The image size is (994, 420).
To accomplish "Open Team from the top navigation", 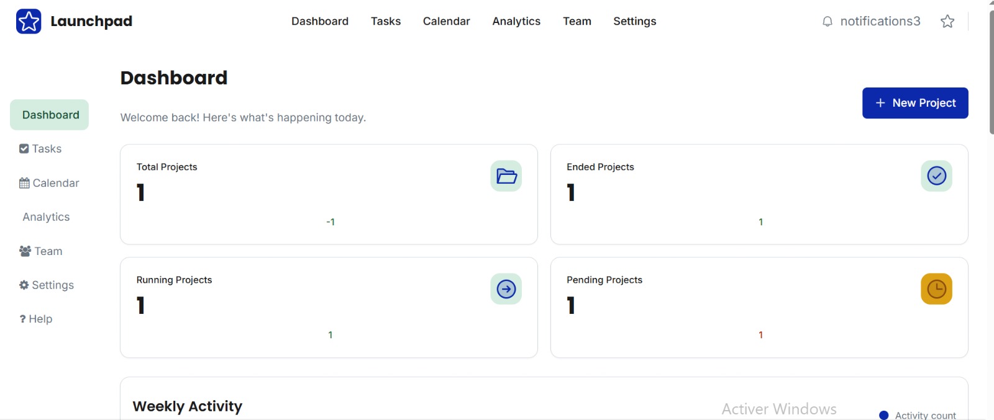I will (577, 22).
